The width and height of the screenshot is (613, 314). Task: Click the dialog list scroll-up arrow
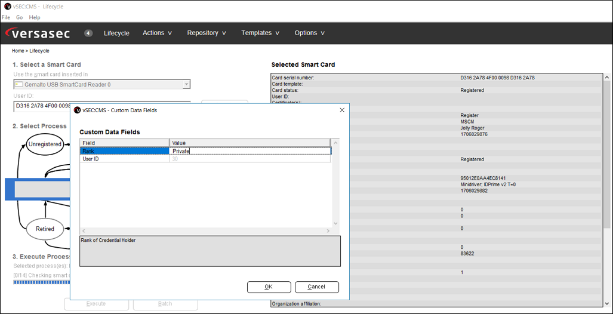pos(335,143)
